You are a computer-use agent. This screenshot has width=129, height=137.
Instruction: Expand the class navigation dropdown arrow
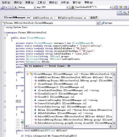98,23
